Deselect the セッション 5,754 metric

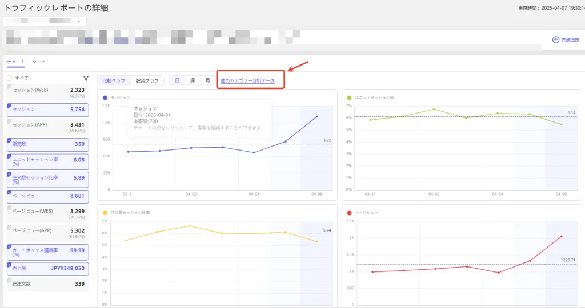(48, 110)
